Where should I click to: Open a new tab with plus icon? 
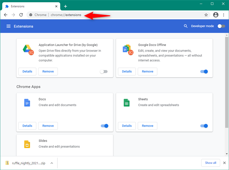pyautogui.click(x=65, y=6)
